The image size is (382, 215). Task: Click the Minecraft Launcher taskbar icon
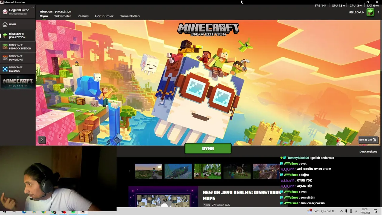click(x=83, y=212)
